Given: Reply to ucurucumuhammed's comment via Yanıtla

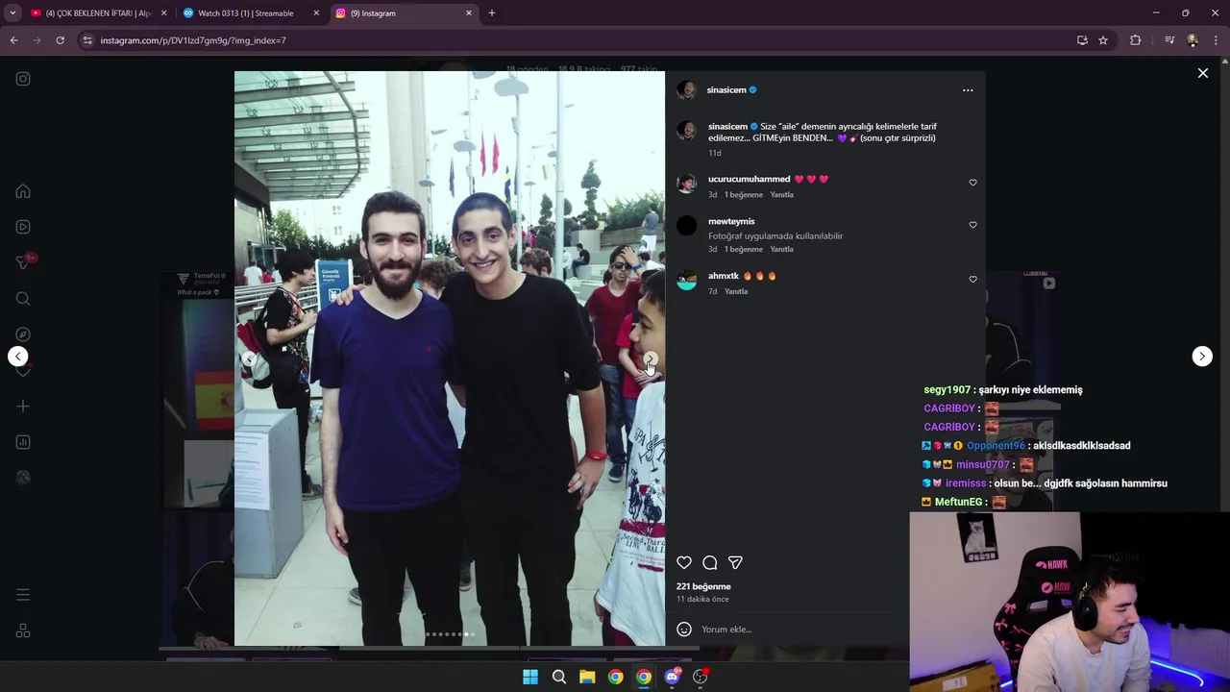Looking at the screenshot, I should tap(781, 195).
